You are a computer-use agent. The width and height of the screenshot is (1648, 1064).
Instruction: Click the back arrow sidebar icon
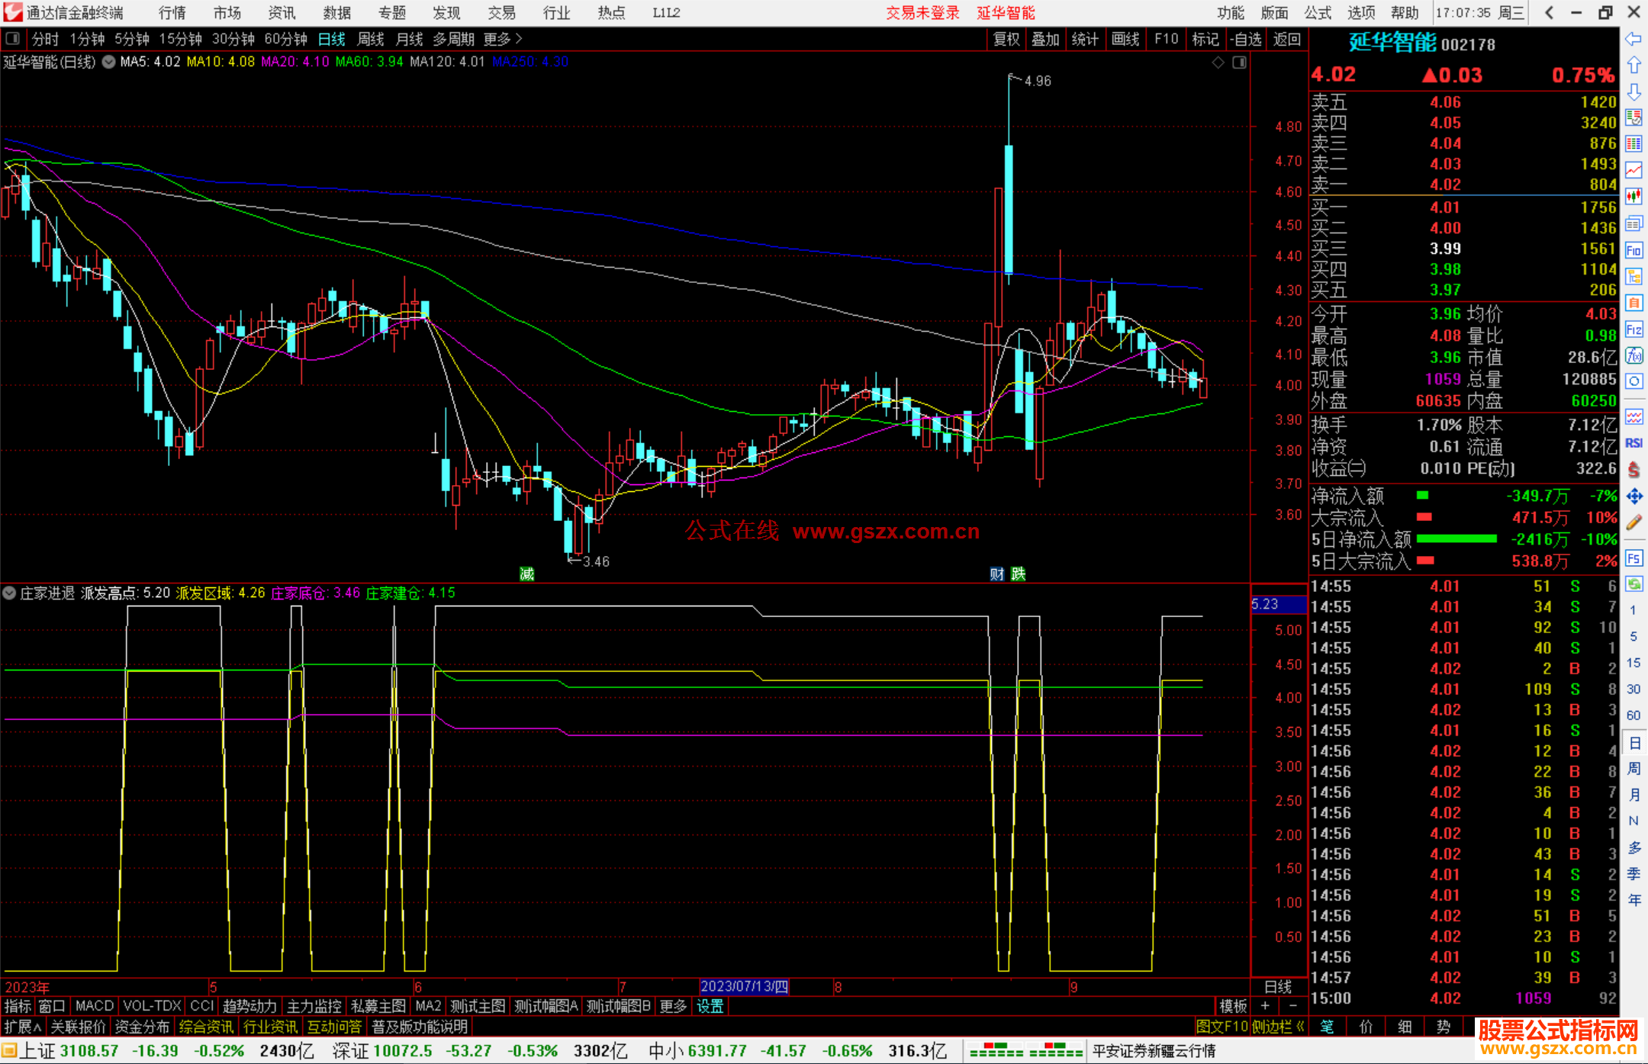click(x=1634, y=39)
